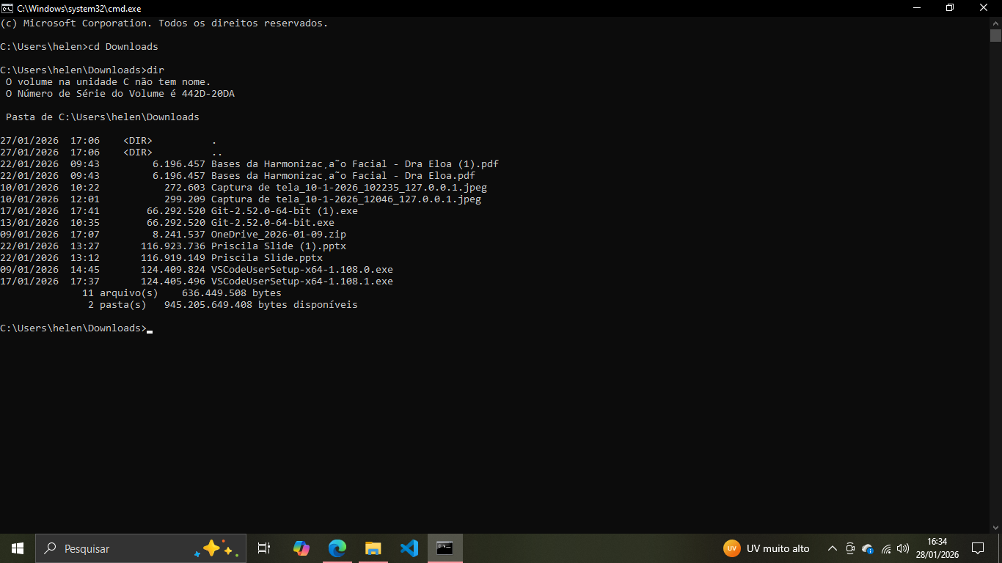This screenshot has height=563, width=1002.
Task: Show hidden system tray icons
Action: coord(832,548)
